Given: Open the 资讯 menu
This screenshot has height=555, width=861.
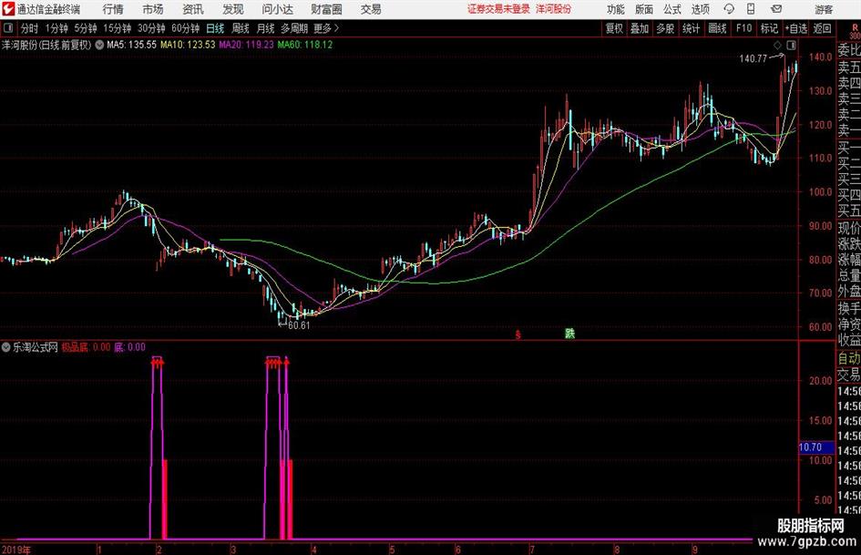Looking at the screenshot, I should click(x=193, y=9).
